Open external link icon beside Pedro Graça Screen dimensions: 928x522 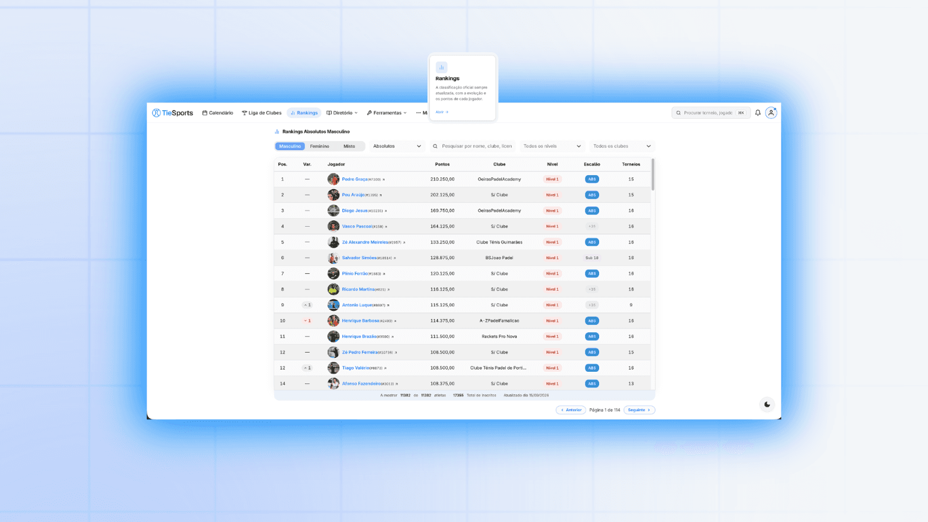point(384,180)
